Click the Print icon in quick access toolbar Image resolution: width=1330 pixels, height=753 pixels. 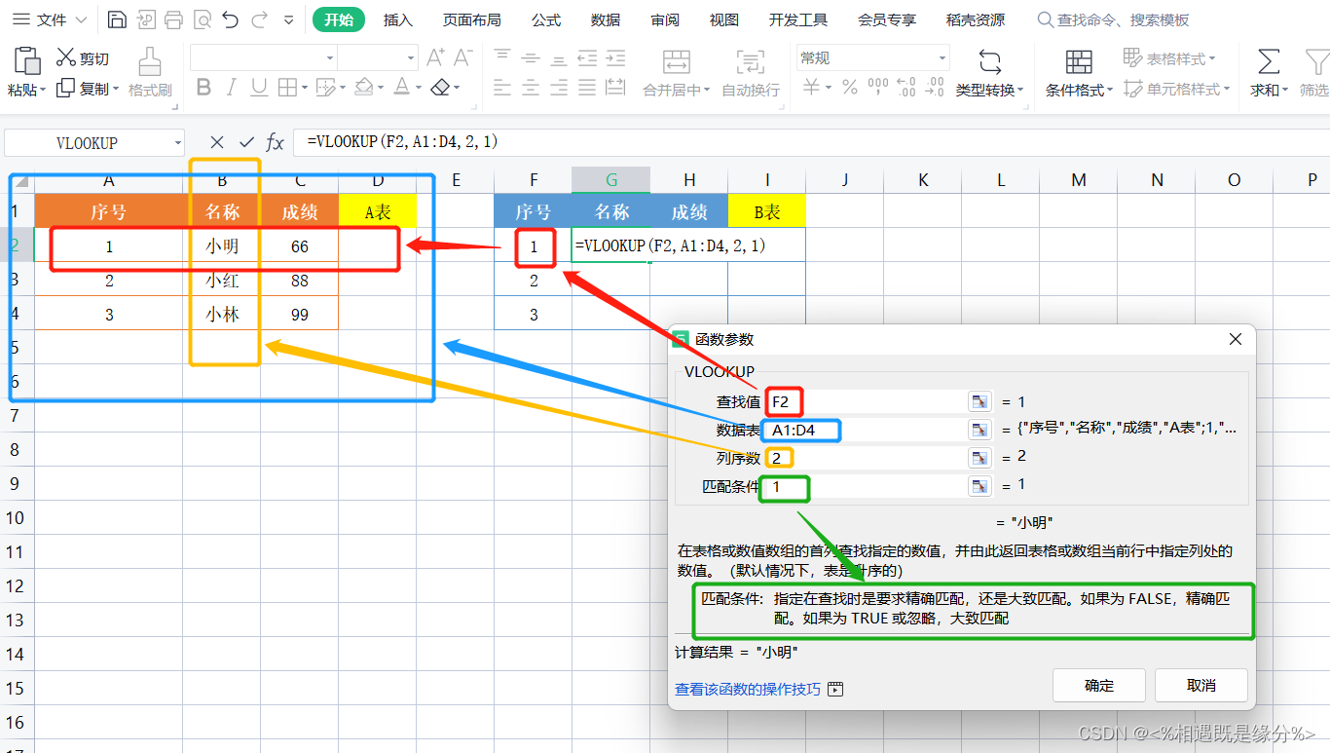173,19
